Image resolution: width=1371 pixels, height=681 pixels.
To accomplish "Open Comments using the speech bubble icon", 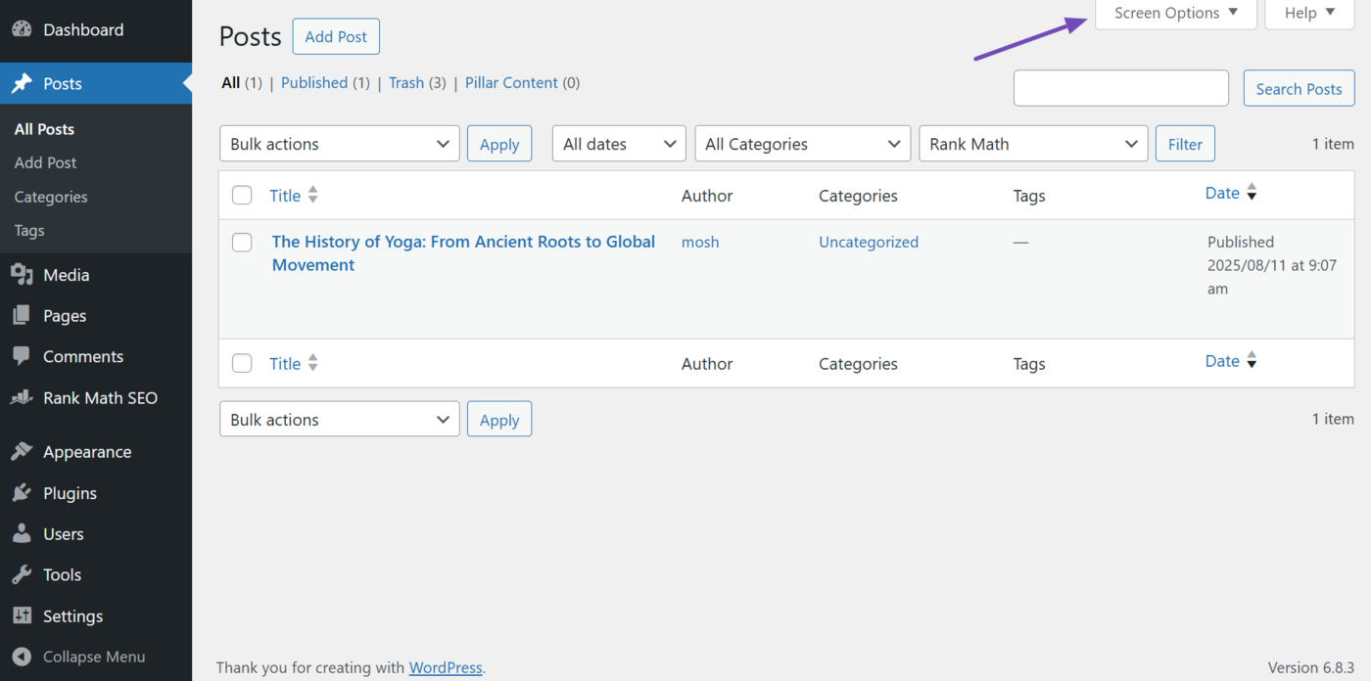I will click(21, 356).
